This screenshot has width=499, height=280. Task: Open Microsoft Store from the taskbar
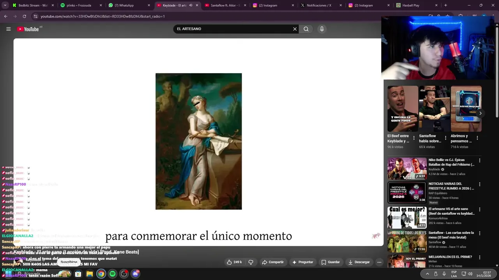[x=78, y=274]
